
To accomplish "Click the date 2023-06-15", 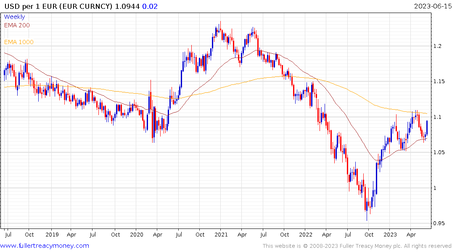I will click(433, 6).
